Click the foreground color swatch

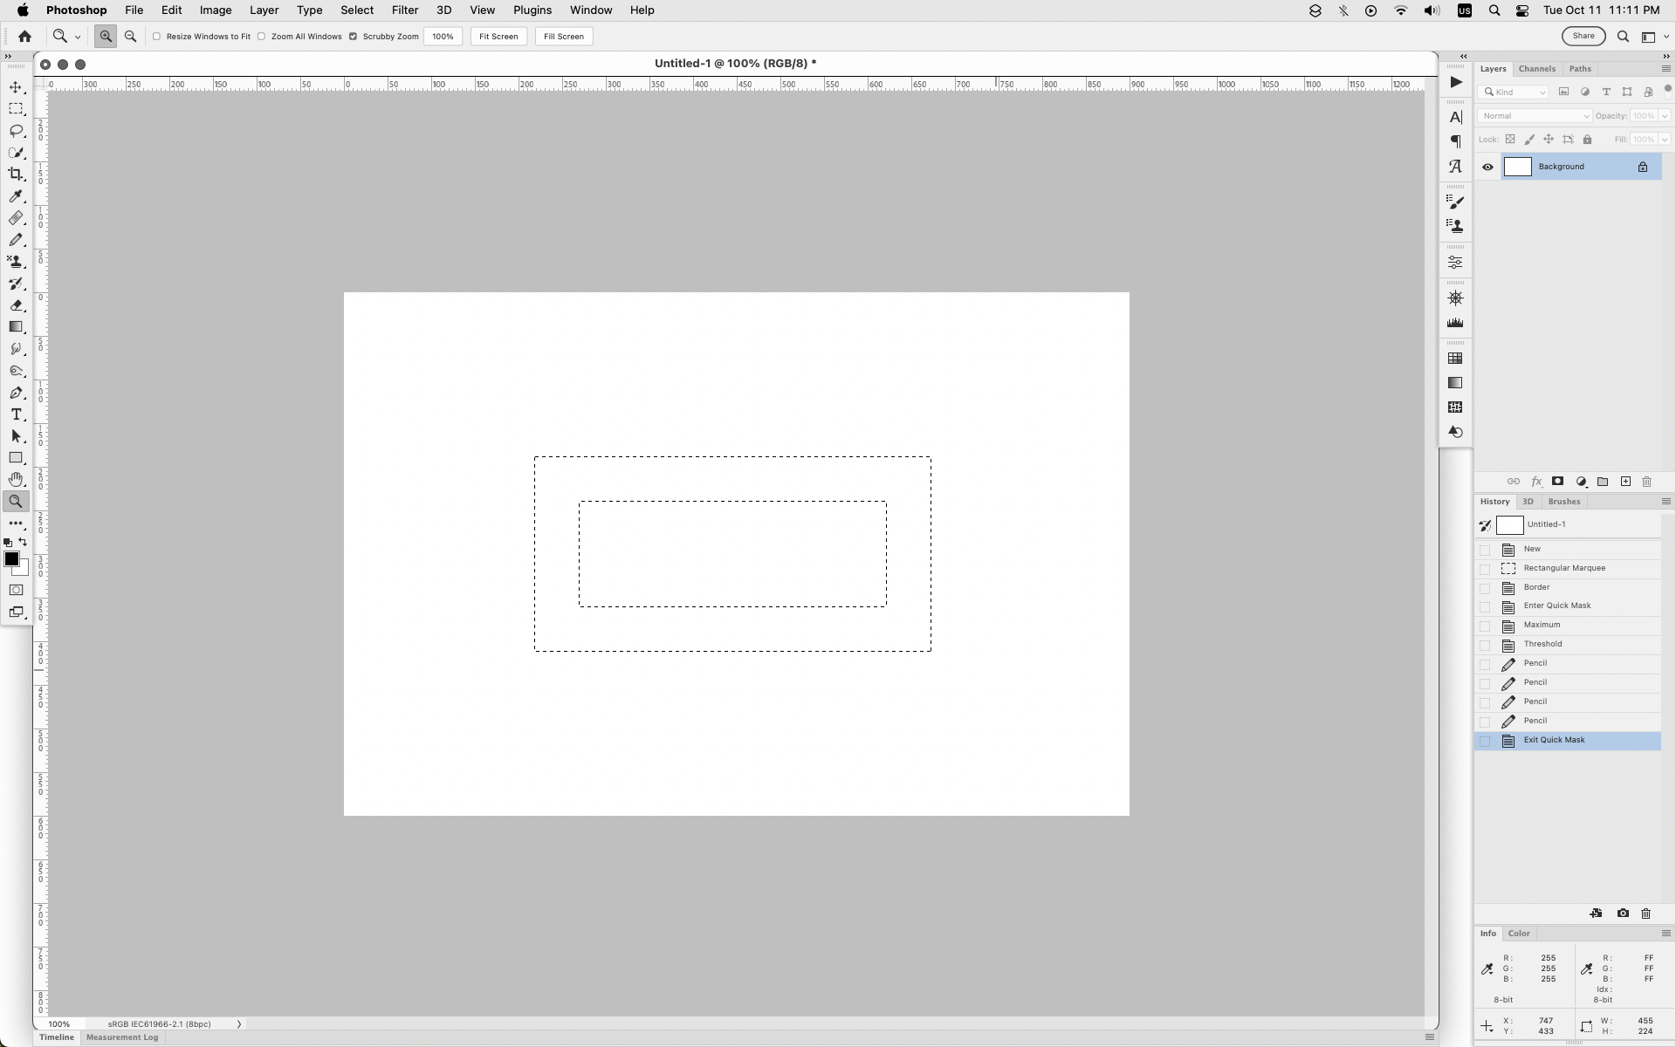pos(14,560)
